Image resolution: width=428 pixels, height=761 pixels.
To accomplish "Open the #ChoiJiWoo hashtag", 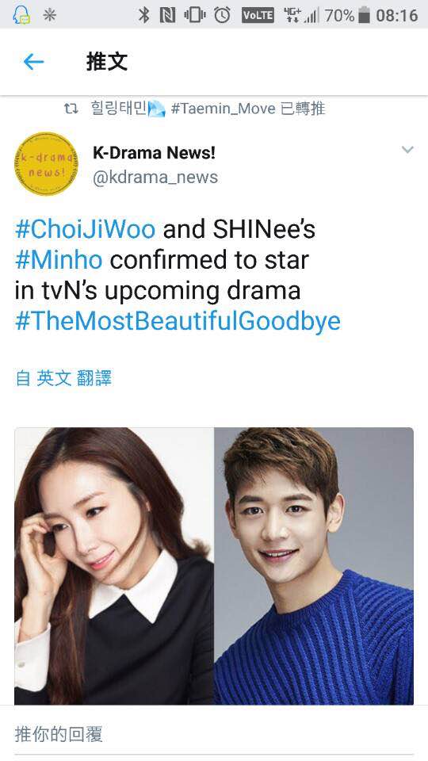I will [x=85, y=229].
